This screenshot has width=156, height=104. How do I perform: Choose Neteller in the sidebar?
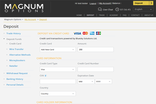click(14, 66)
